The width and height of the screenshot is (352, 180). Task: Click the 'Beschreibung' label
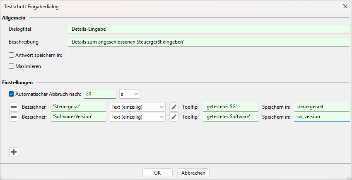[24, 42]
